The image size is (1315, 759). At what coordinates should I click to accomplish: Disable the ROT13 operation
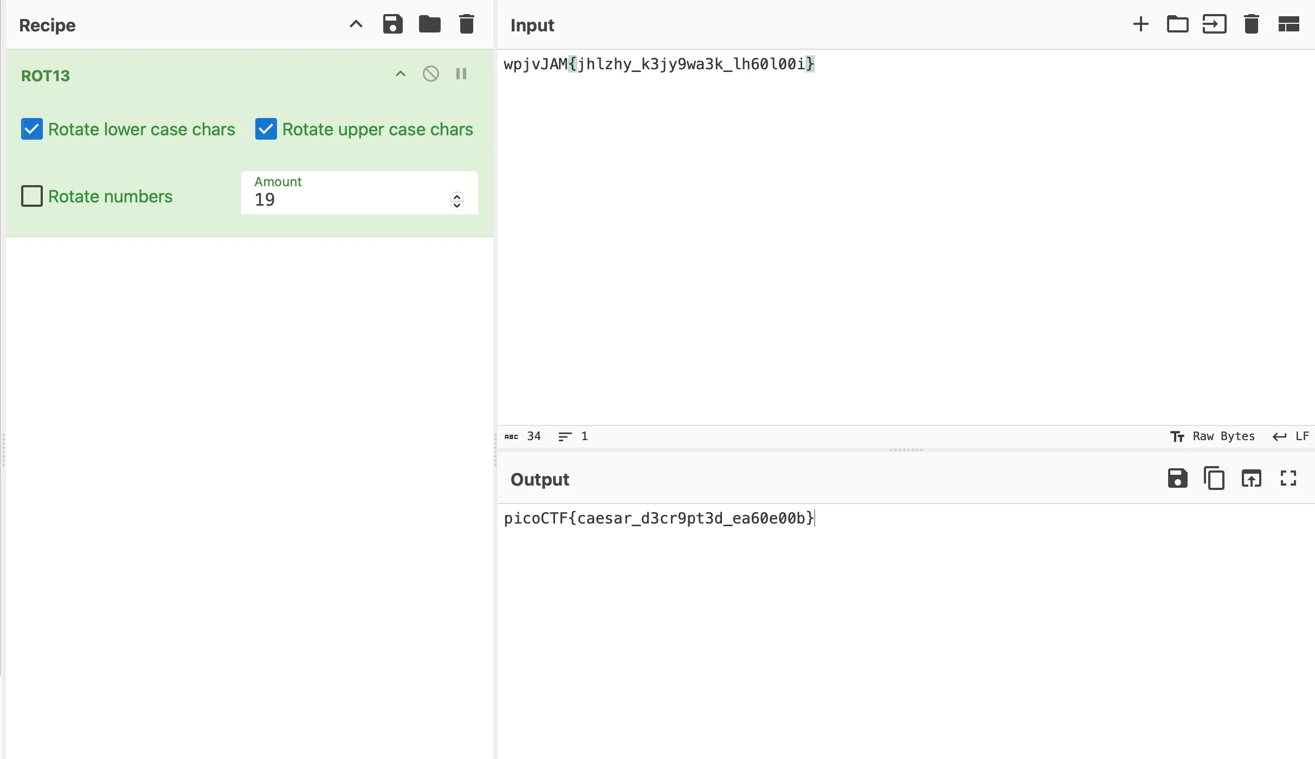tap(430, 74)
